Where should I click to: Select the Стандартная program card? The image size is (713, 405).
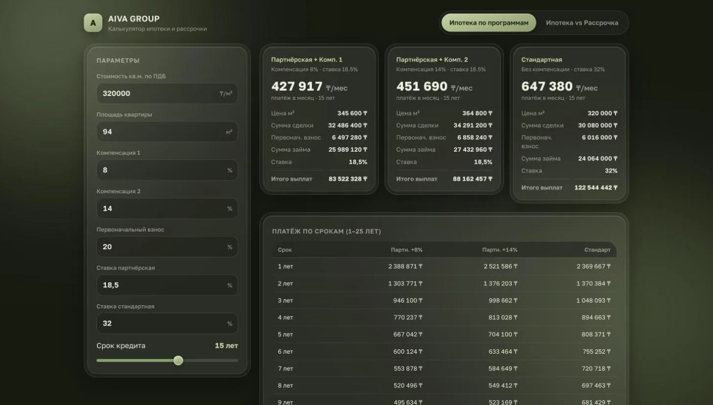pyautogui.click(x=569, y=124)
